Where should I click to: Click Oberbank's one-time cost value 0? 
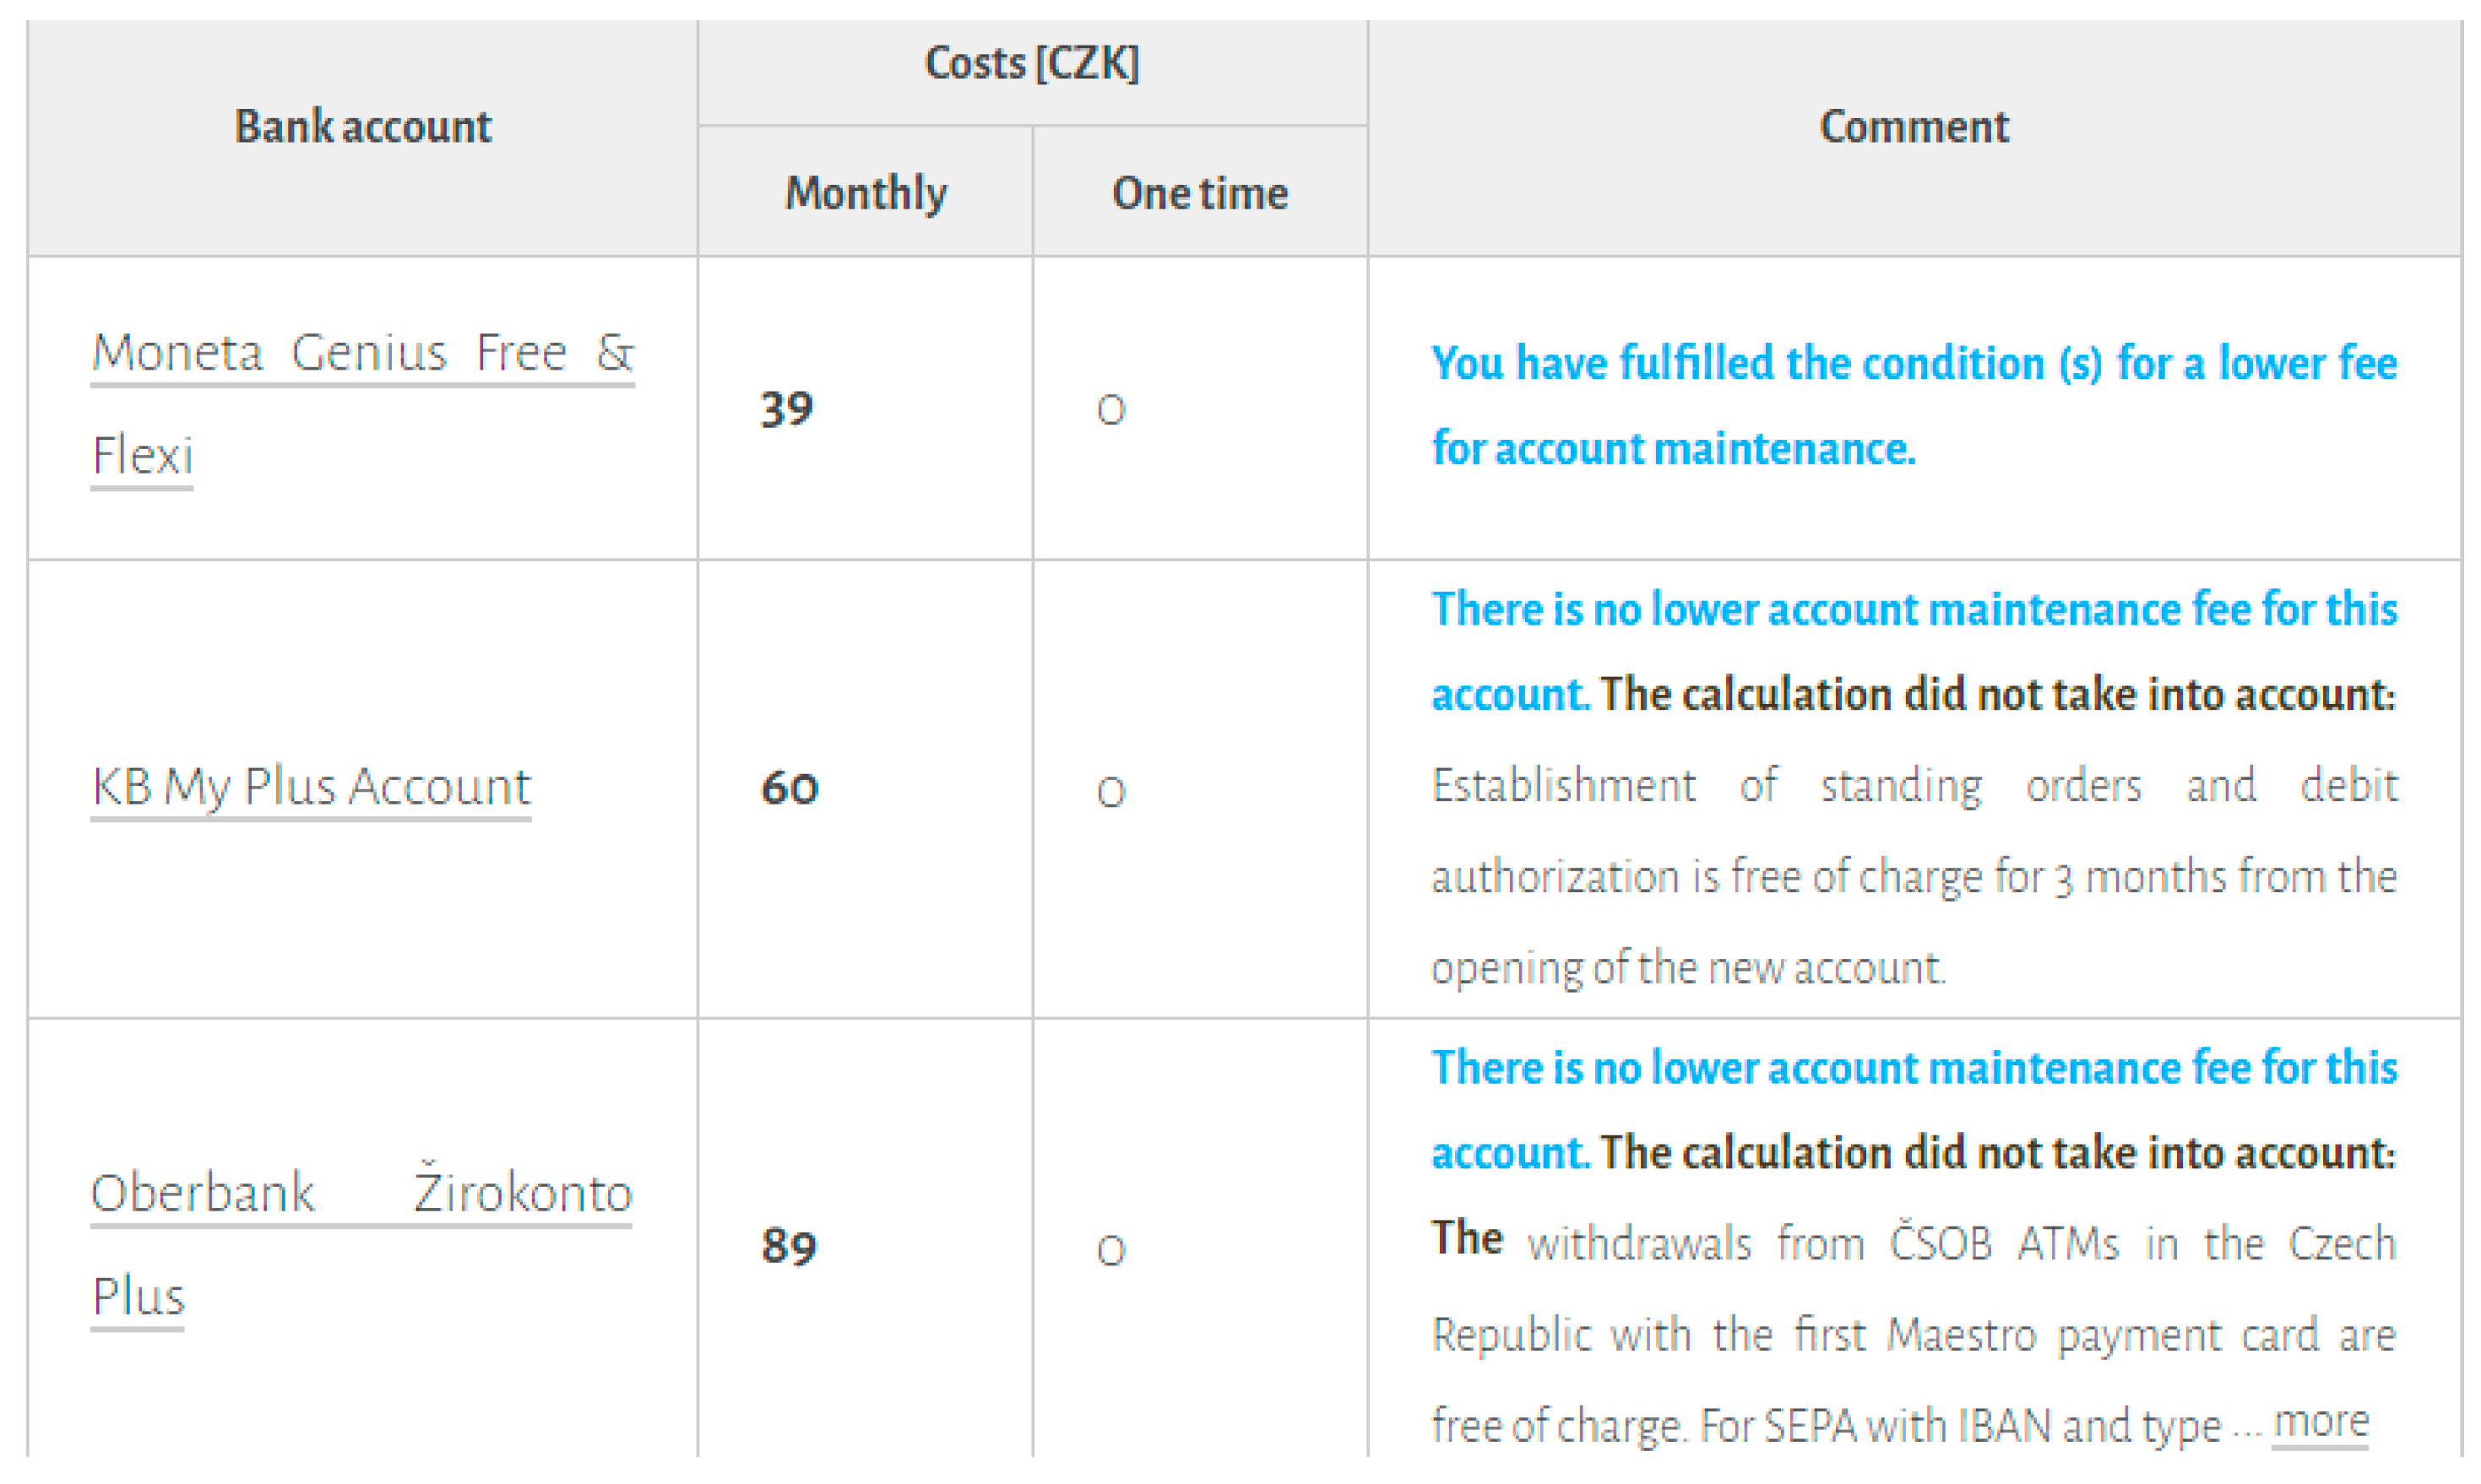(x=1110, y=1250)
